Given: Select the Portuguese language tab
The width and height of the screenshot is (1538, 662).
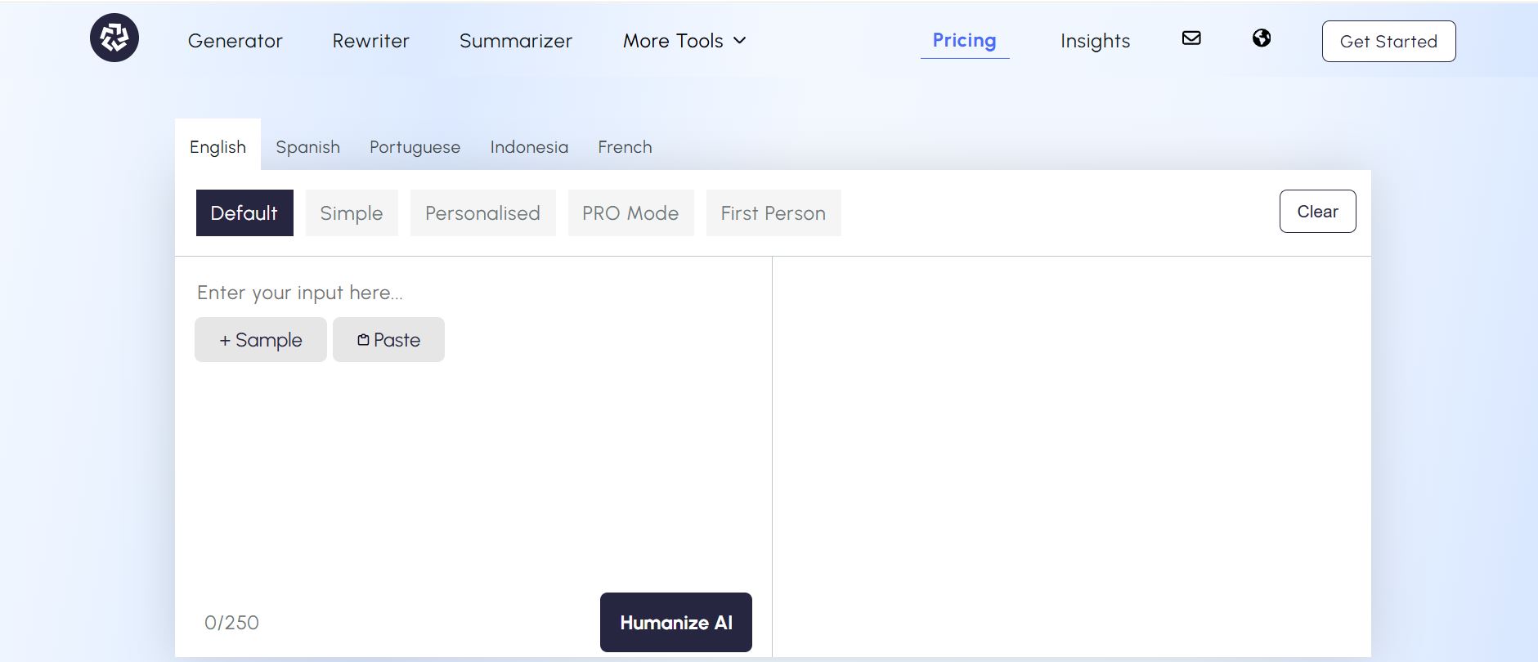Looking at the screenshot, I should (x=415, y=147).
